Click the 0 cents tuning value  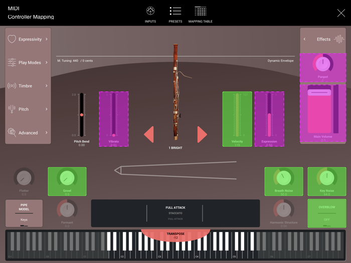[87, 61]
